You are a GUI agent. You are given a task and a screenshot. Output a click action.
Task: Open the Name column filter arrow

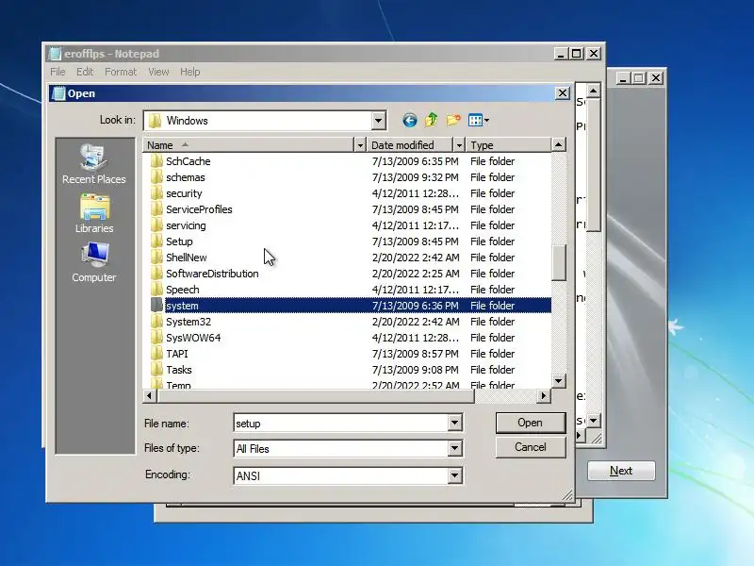(x=360, y=145)
